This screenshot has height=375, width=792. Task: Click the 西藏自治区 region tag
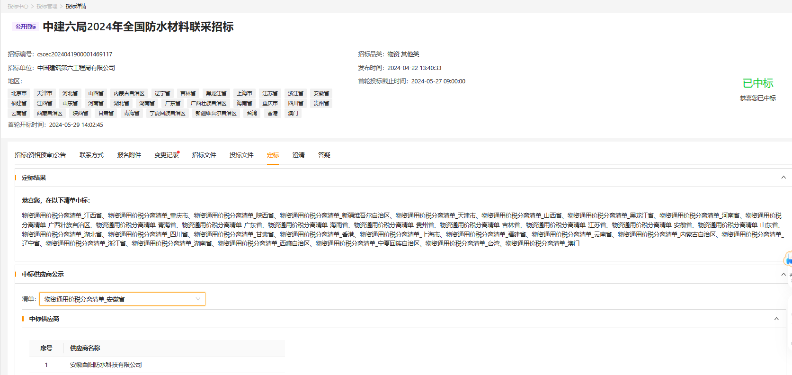pyautogui.click(x=50, y=113)
